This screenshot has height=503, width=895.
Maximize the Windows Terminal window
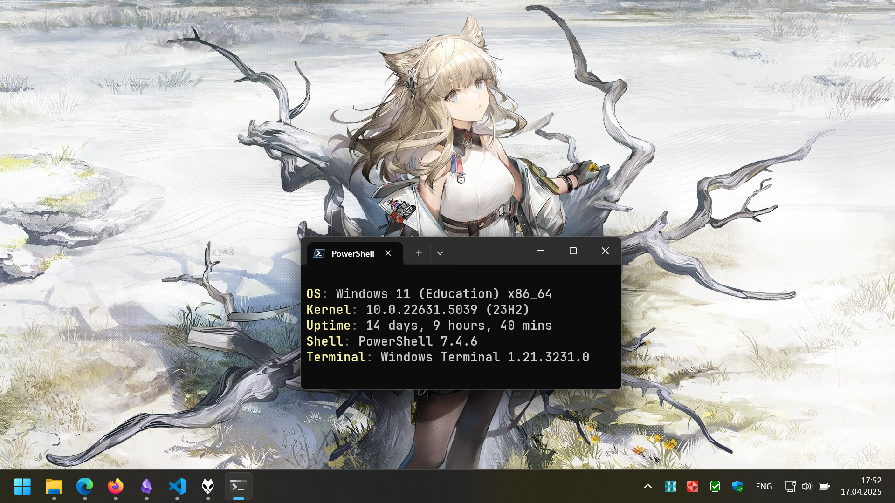point(573,251)
